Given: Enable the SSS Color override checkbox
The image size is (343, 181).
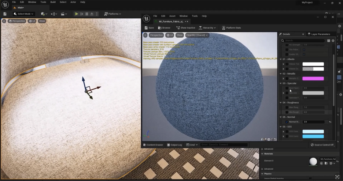Looking at the screenshot, I should coord(287,131).
